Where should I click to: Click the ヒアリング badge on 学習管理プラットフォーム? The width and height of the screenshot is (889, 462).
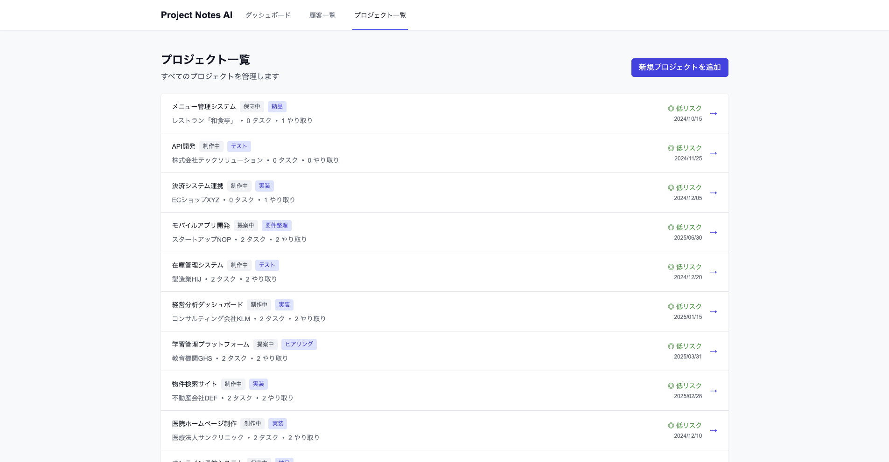(x=299, y=344)
